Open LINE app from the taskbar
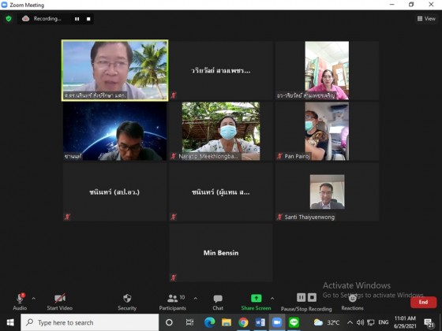The image size is (442, 331). click(x=294, y=322)
